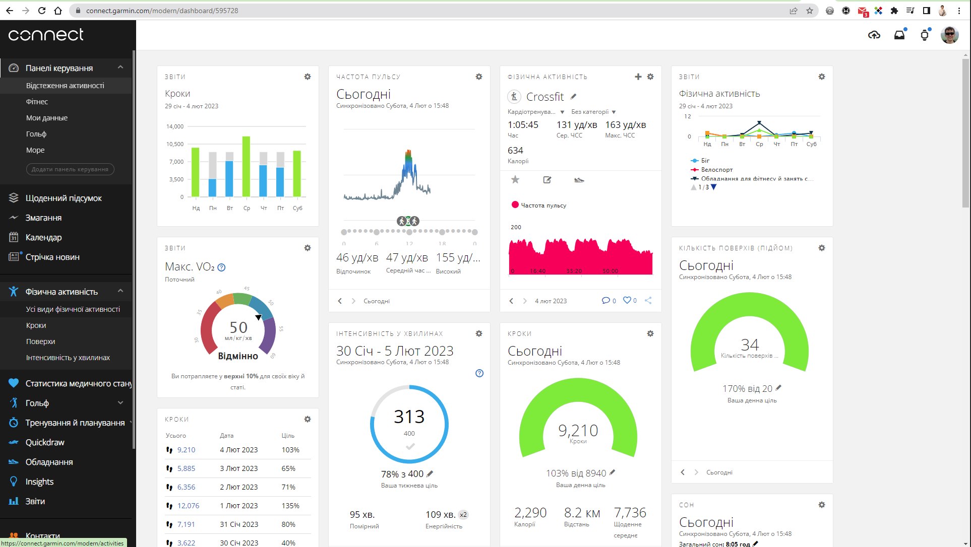Click Додати панель керування button
Screen dimensions: 971x547
point(70,169)
